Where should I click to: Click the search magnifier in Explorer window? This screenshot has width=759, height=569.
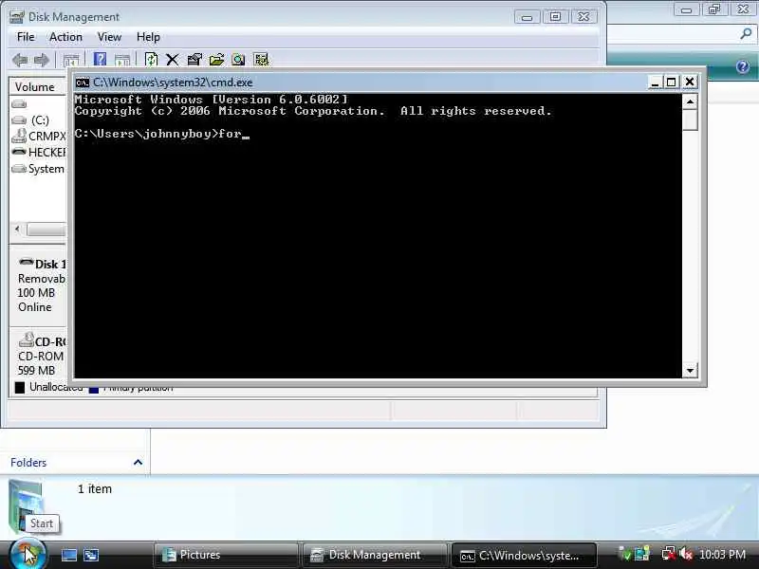[746, 34]
